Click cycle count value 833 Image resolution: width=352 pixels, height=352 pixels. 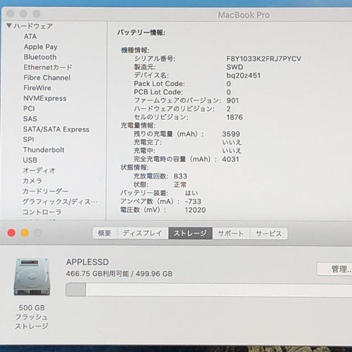coord(180,176)
